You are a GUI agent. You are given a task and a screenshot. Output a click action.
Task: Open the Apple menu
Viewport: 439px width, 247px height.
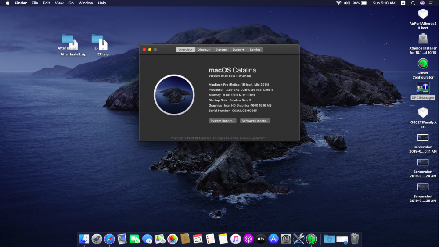pyautogui.click(x=7, y=3)
